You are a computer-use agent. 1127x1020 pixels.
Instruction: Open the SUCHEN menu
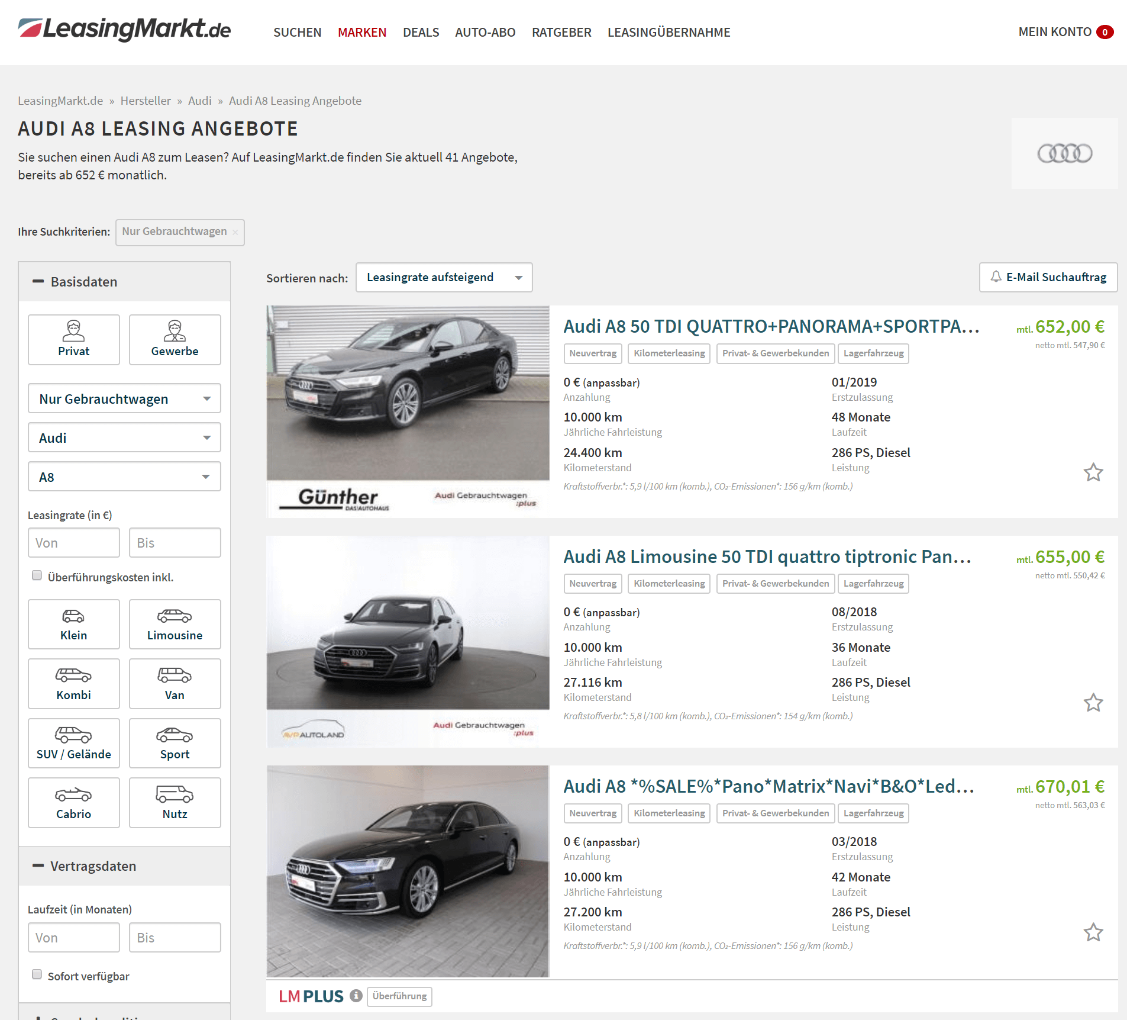297,32
